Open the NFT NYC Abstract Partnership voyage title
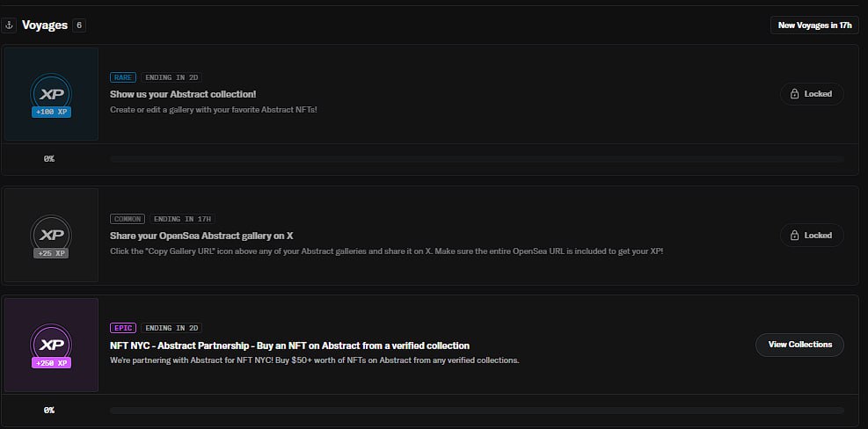Screen dimensions: 868x429 289,346
